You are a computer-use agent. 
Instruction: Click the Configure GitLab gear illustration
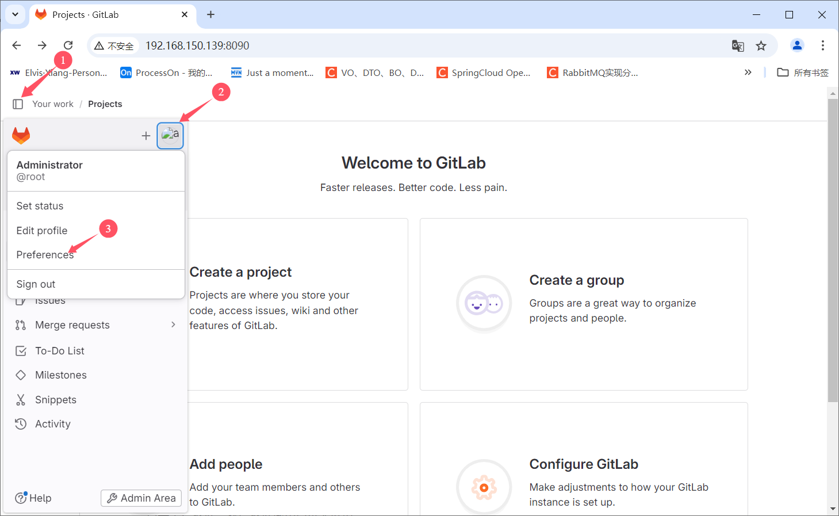point(484,487)
